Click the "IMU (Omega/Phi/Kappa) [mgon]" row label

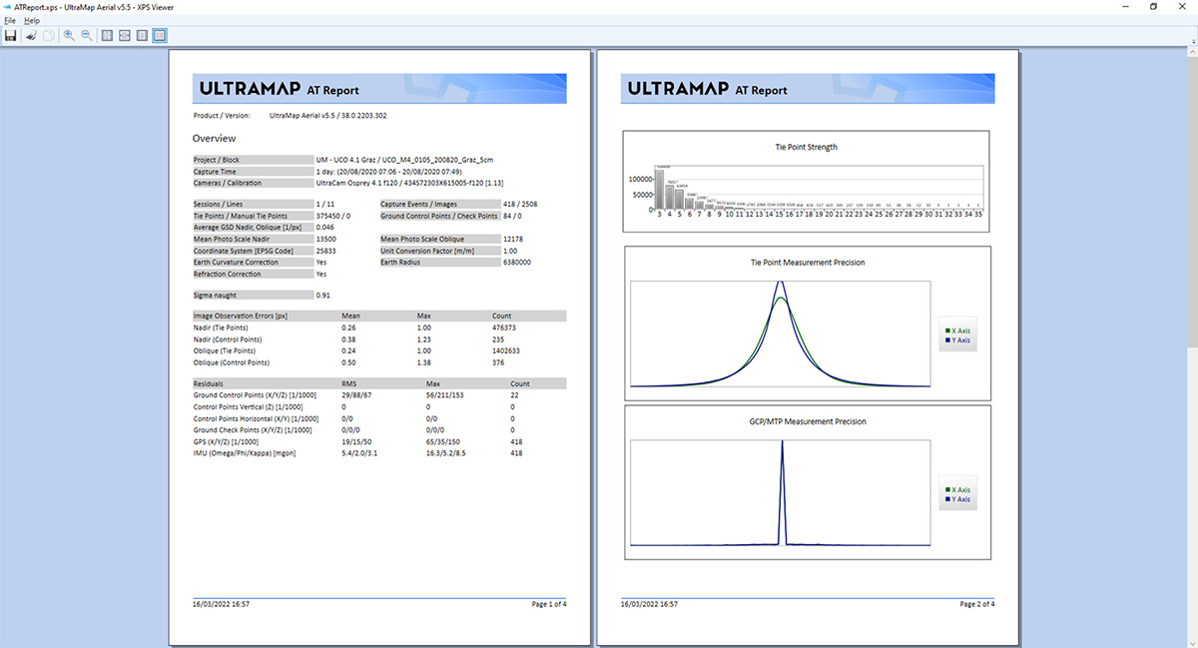coord(245,453)
